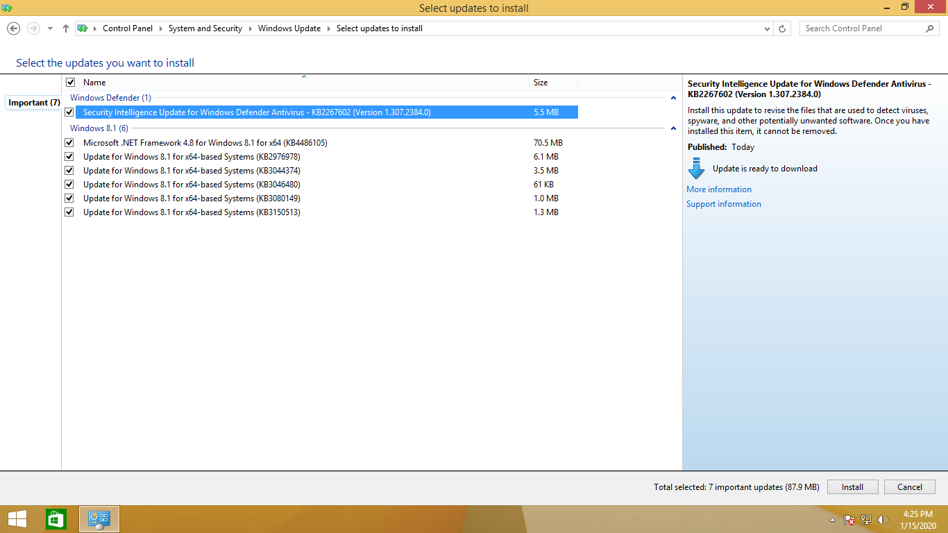Open the Windows Store taskbar icon
Image resolution: width=948 pixels, height=533 pixels.
(x=56, y=519)
